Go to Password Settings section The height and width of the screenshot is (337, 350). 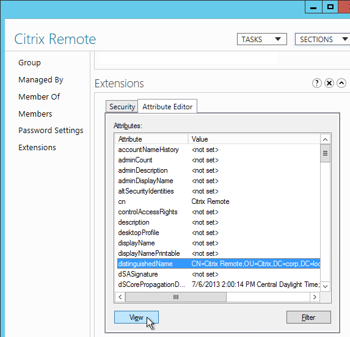point(51,131)
